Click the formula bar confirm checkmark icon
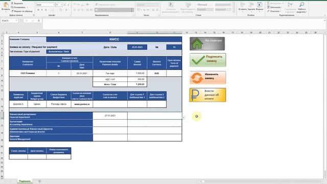327x184 pixels. point(33,20)
